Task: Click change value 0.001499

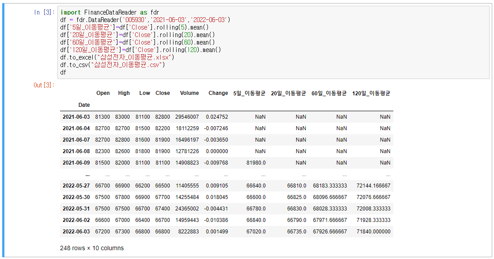Action: coord(217,232)
